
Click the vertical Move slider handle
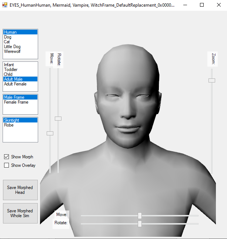50,133
